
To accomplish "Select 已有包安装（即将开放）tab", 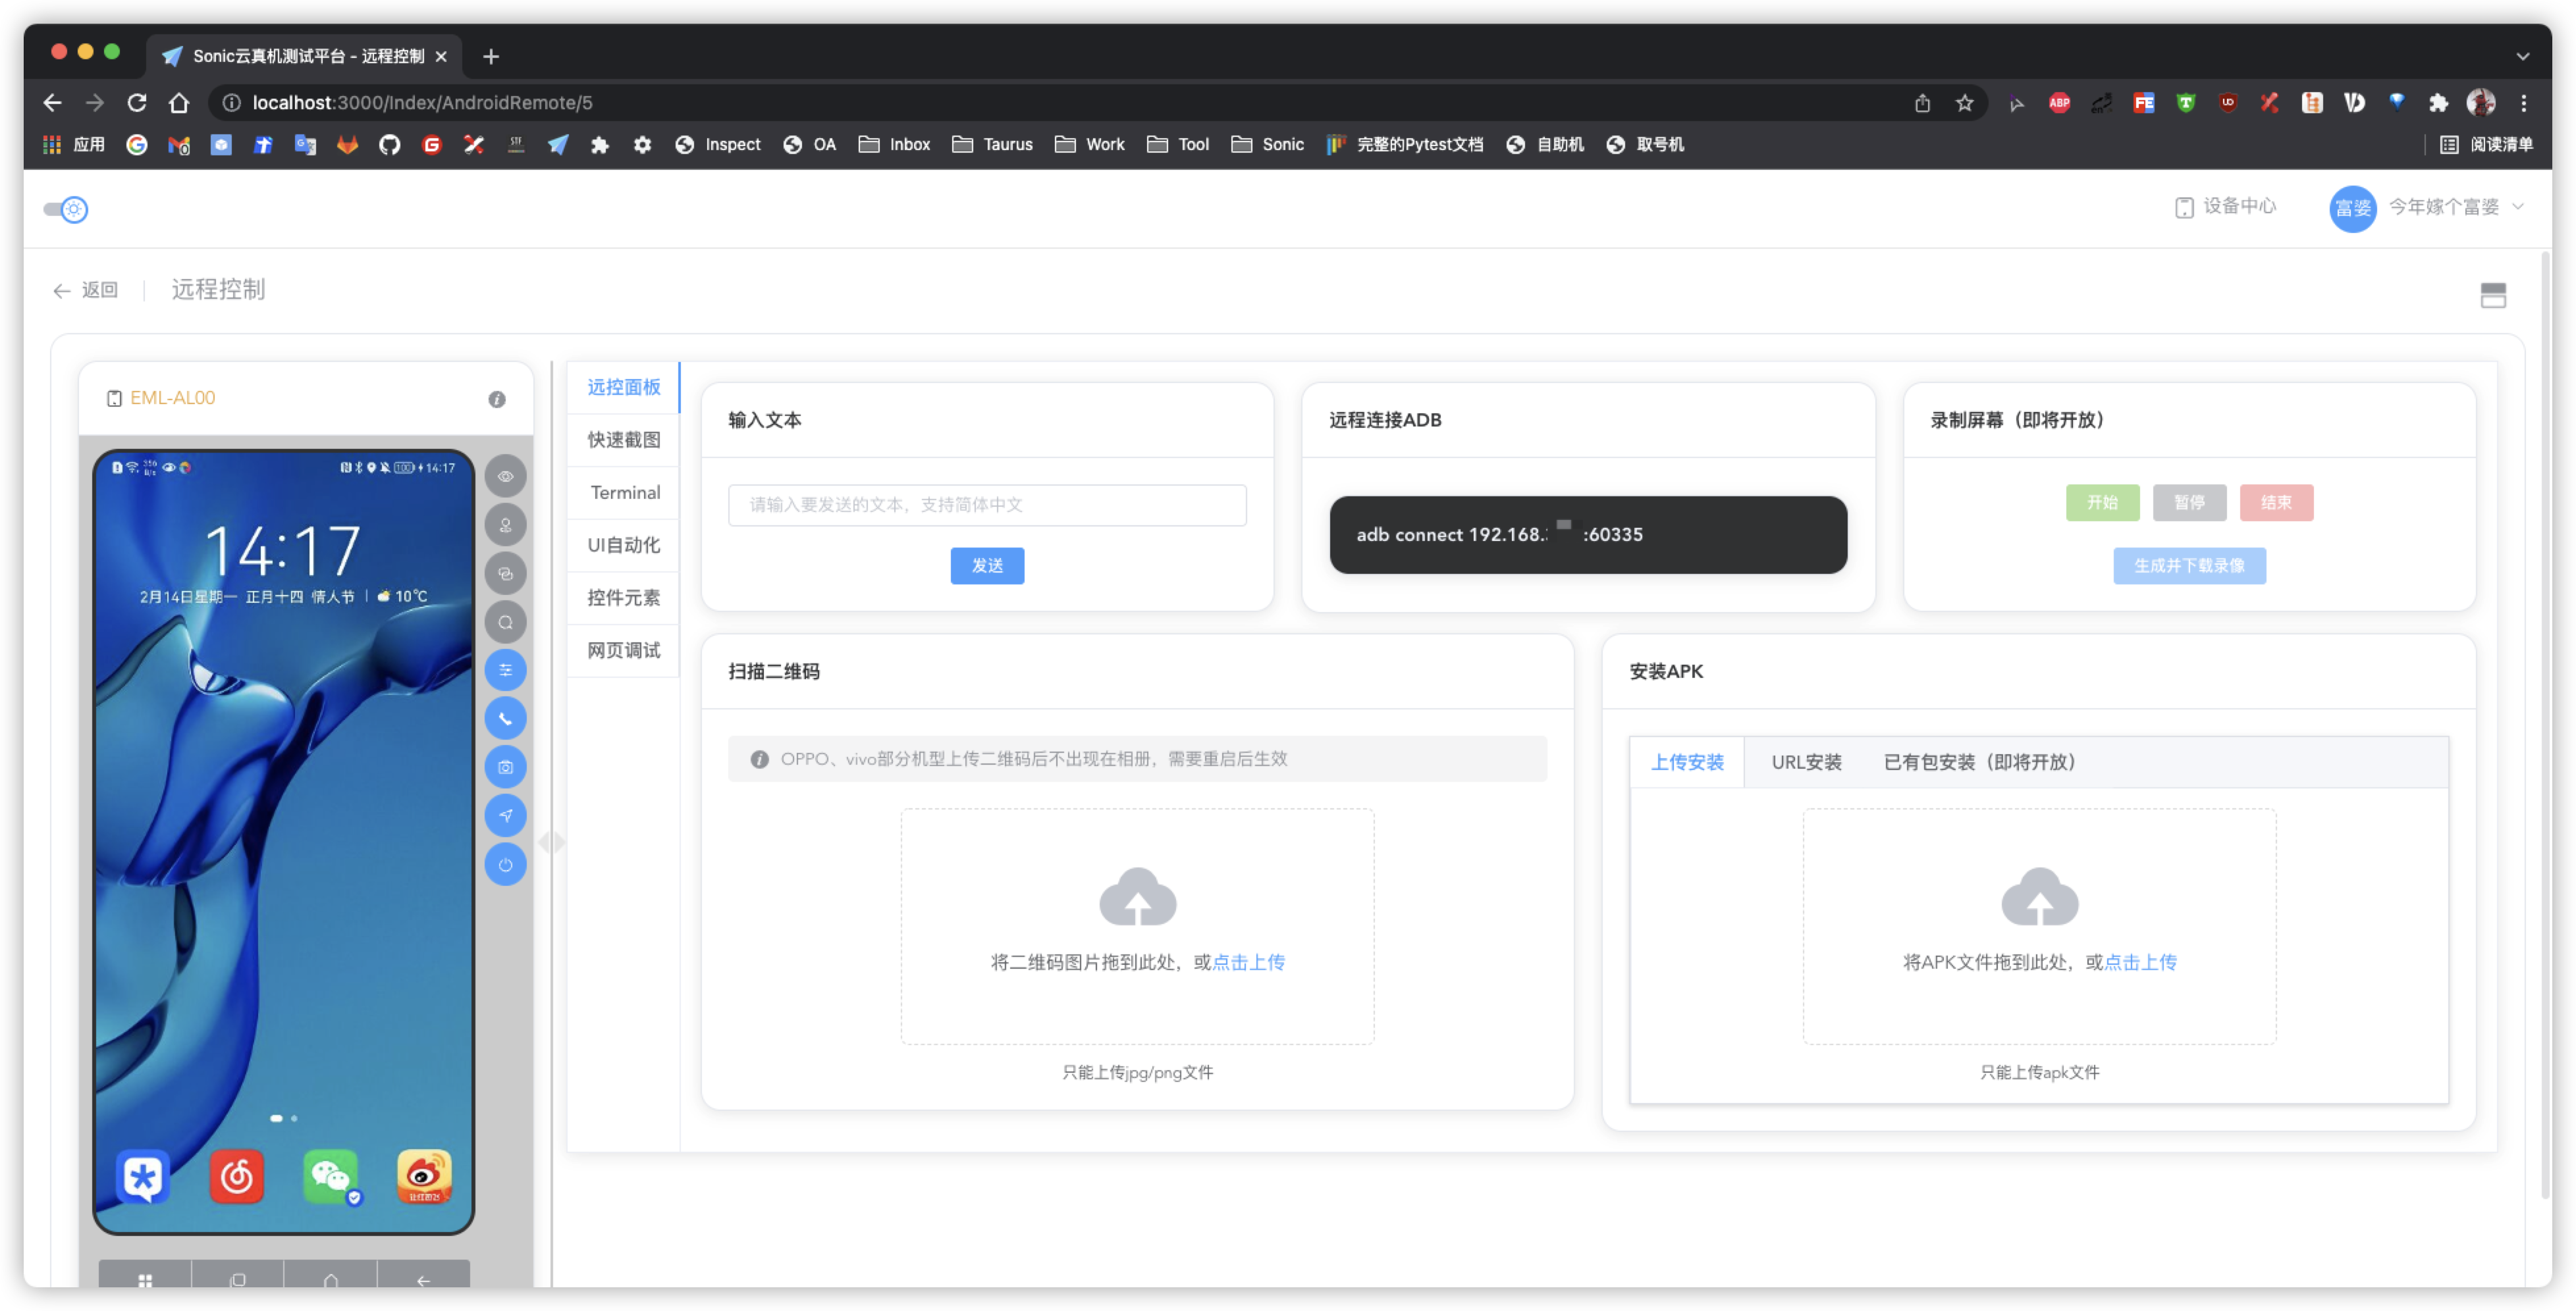I will pos(1980,762).
